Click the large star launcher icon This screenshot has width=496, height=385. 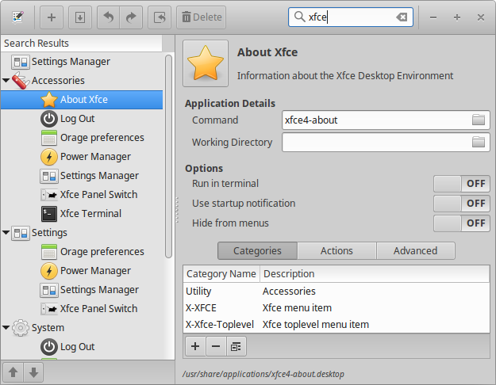pos(206,63)
